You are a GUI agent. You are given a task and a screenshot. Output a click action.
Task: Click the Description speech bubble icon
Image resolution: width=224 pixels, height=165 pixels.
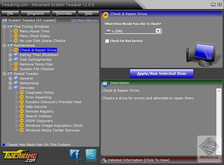click(x=105, y=84)
